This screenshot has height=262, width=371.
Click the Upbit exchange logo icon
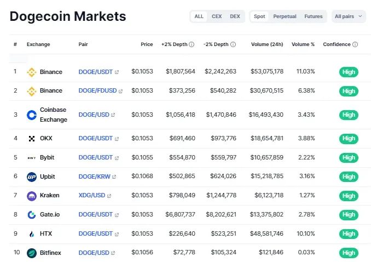click(x=31, y=176)
